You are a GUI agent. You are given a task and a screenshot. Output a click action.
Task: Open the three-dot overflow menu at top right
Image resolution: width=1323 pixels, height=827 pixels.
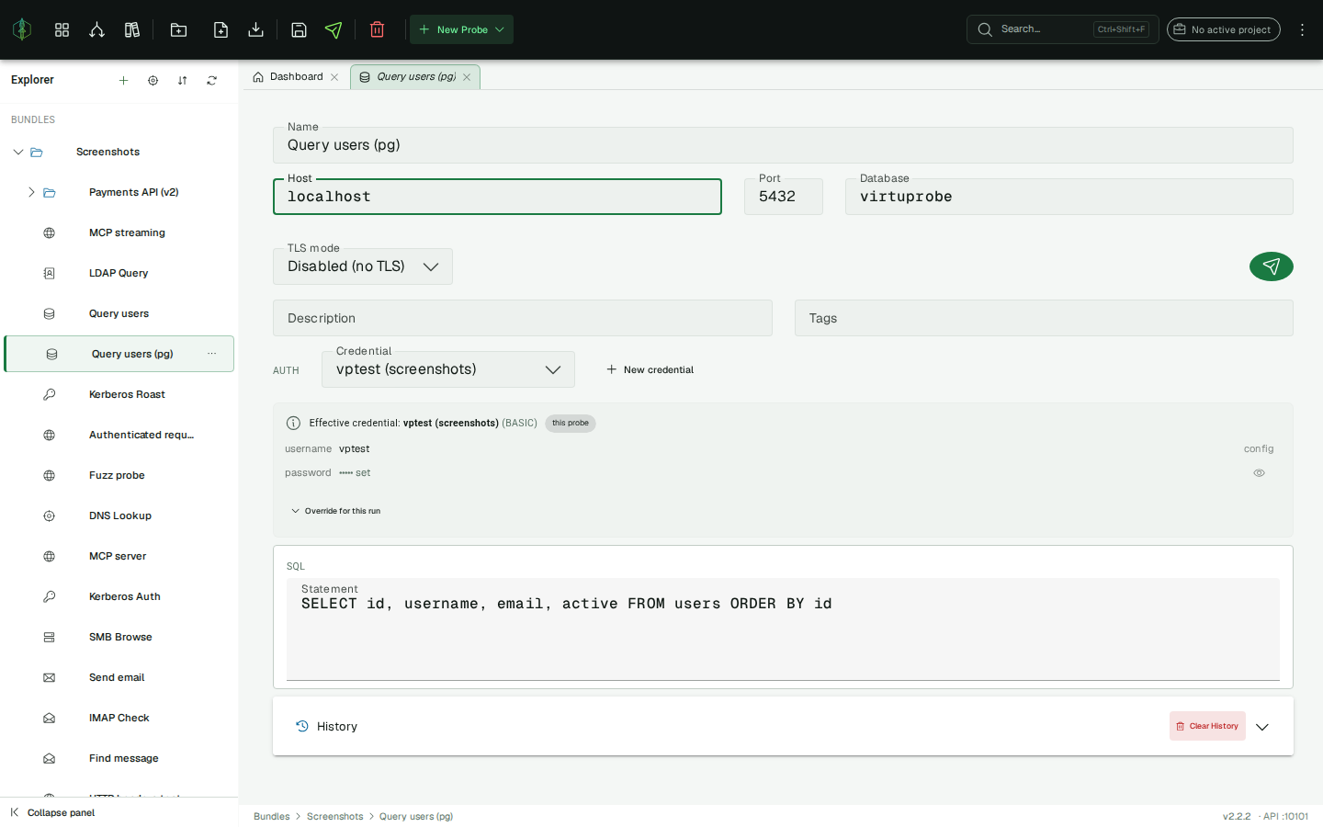1302,29
